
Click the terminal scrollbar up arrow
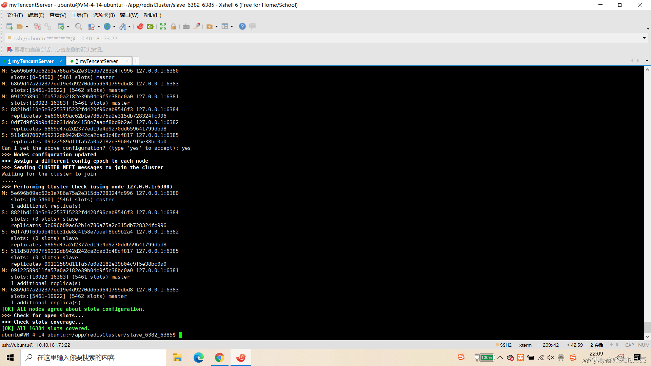coord(647,70)
